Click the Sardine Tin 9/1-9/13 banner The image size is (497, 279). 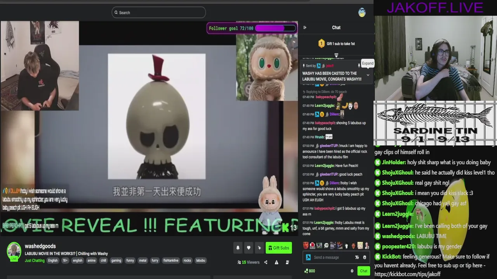coord(435,123)
